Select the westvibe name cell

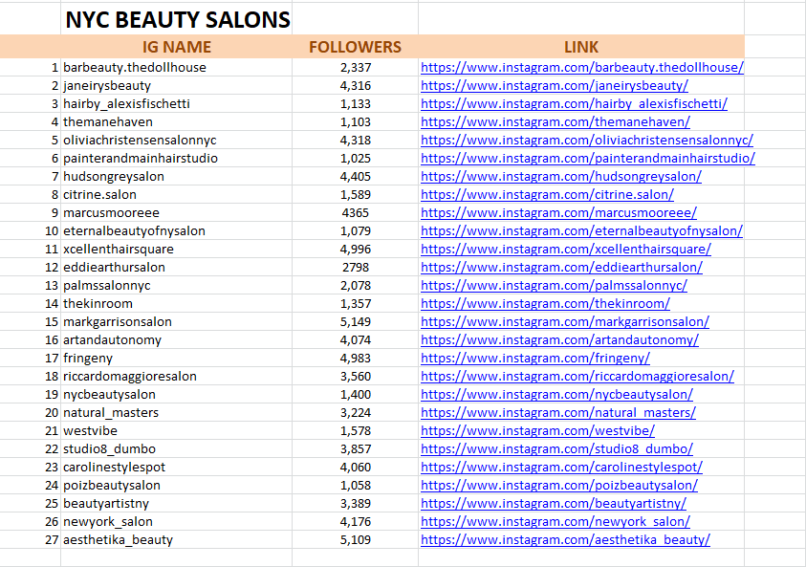point(176,431)
